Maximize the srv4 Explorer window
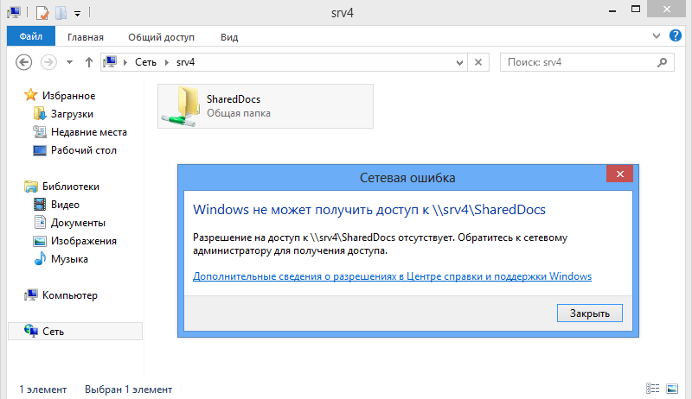Image resolution: width=692 pixels, height=399 pixels. [636, 9]
